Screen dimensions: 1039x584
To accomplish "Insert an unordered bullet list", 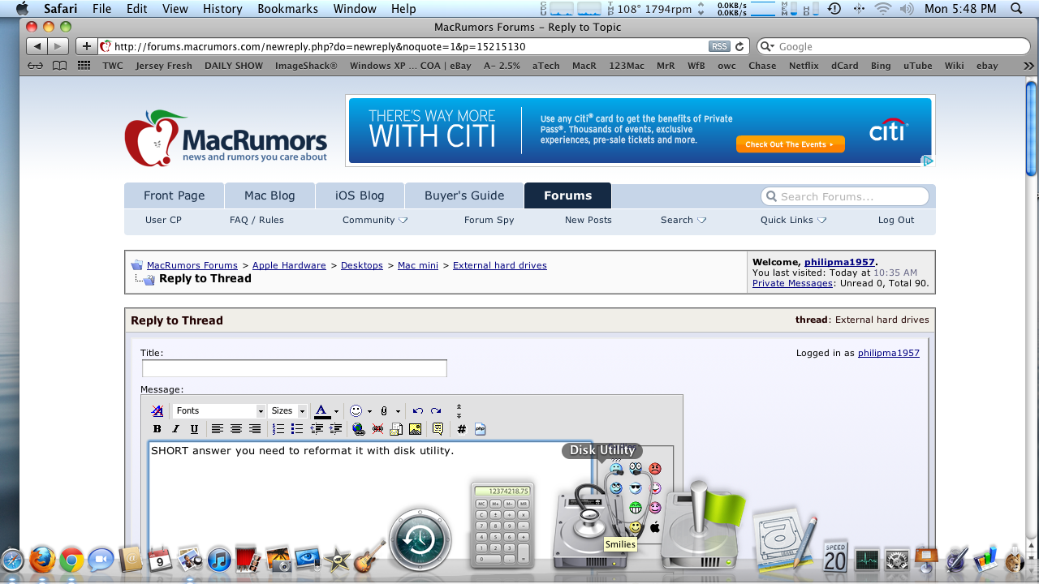I will pyautogui.click(x=297, y=429).
